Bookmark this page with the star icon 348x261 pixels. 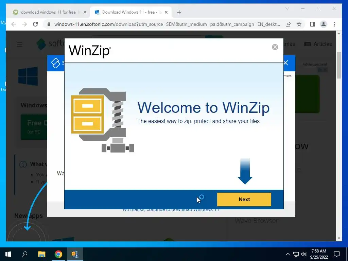pyautogui.click(x=299, y=24)
